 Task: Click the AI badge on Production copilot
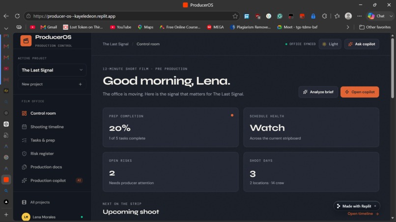[x=79, y=180]
